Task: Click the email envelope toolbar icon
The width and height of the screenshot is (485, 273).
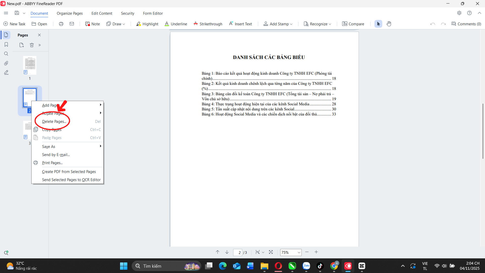Action: tap(72, 24)
